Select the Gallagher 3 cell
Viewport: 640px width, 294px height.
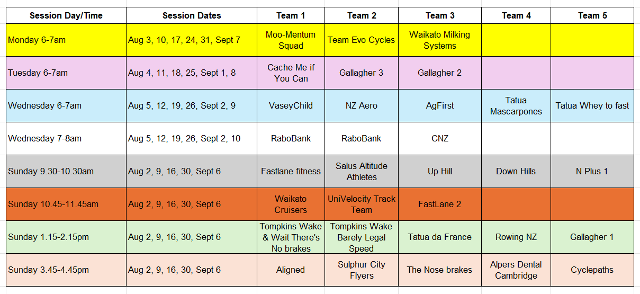362,73
